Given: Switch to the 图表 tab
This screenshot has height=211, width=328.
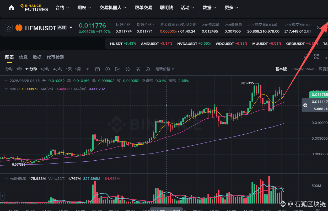Looking at the screenshot, I should (x=9, y=57).
